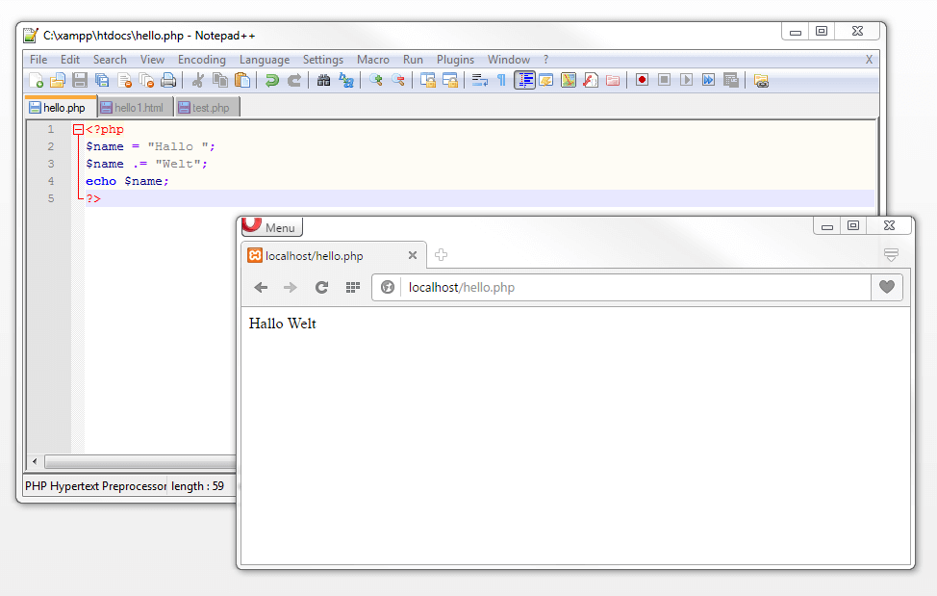Toggle the indent guide button

(x=524, y=80)
